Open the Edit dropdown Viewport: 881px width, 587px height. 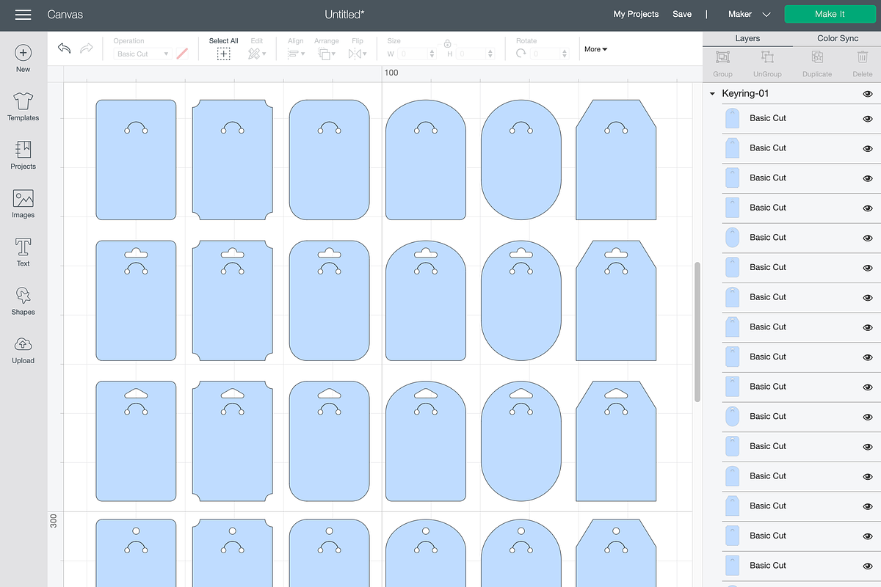pyautogui.click(x=256, y=54)
